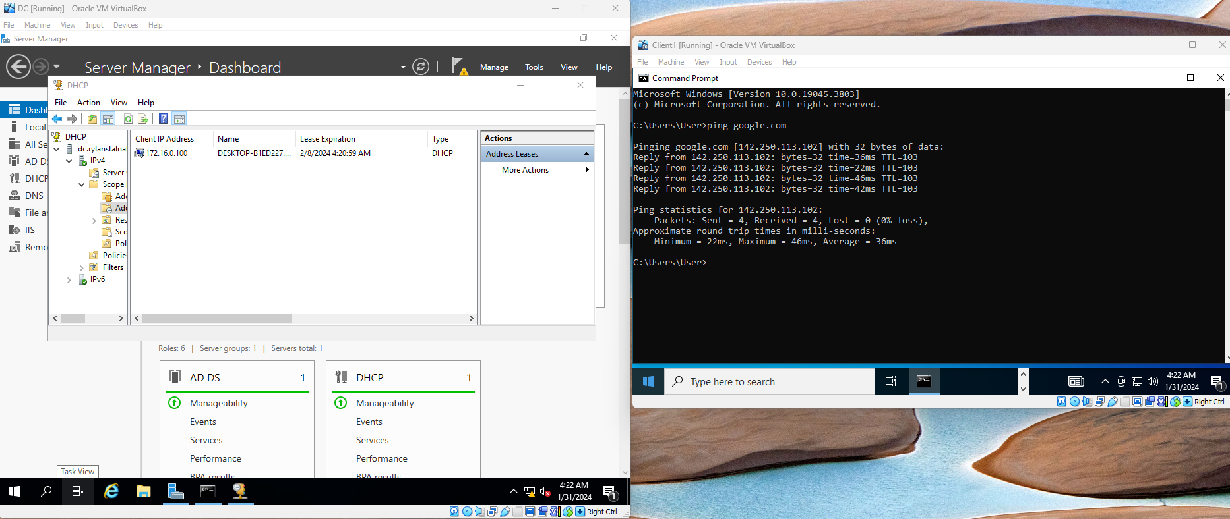Collapse Address Leases actions section
Image resolution: width=1230 pixels, height=519 pixels.
(x=586, y=154)
